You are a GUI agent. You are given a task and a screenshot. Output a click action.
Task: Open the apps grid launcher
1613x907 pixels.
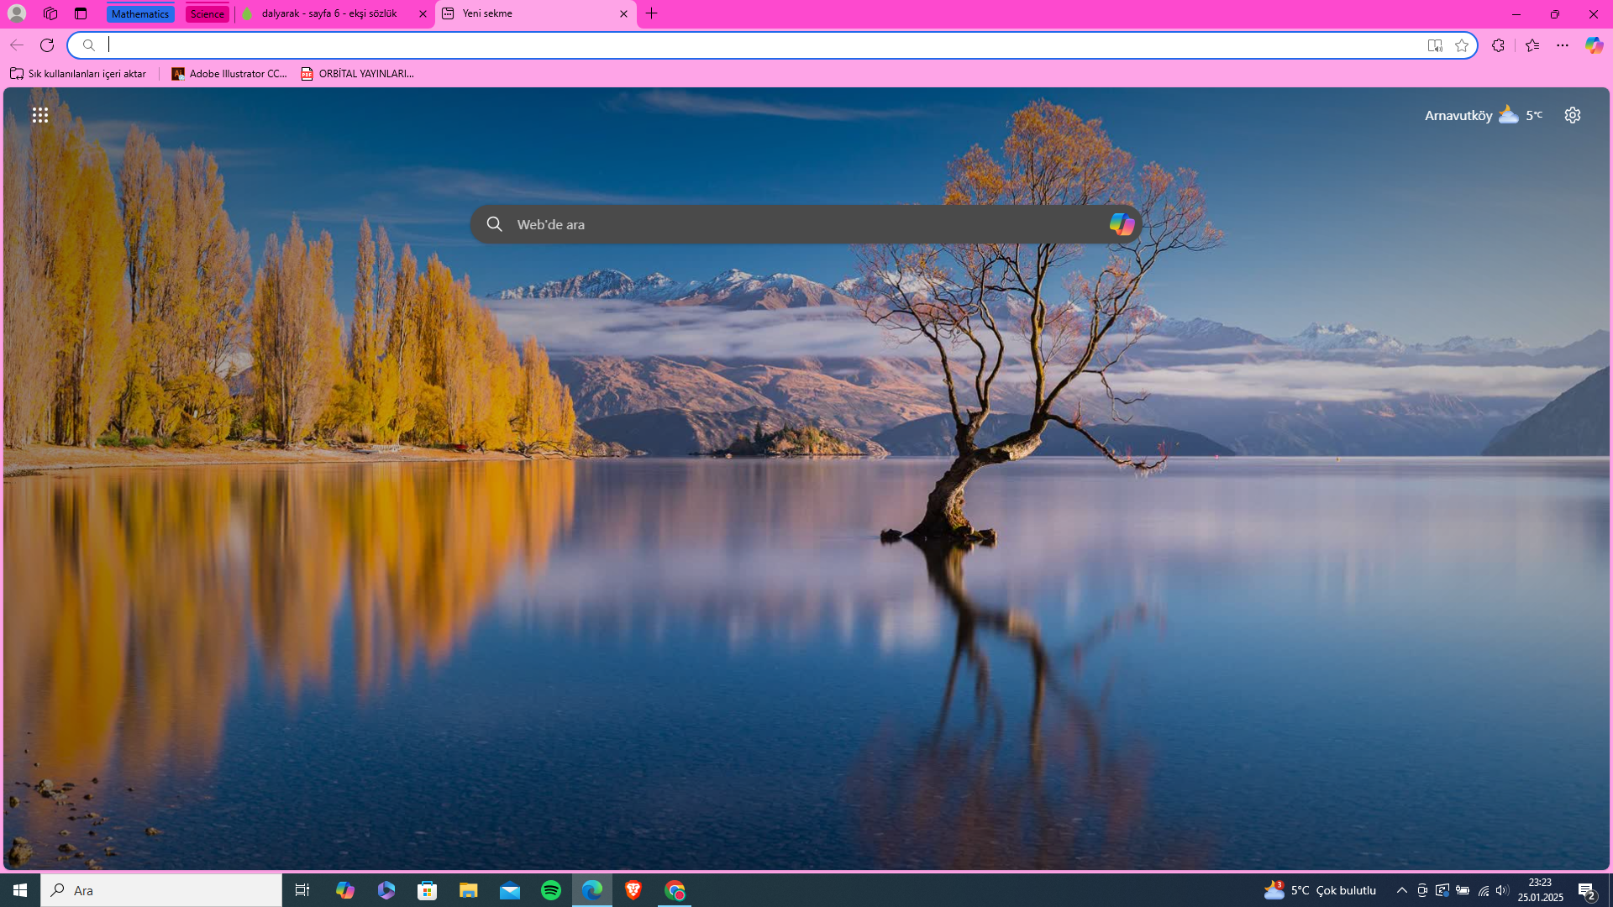pos(40,115)
